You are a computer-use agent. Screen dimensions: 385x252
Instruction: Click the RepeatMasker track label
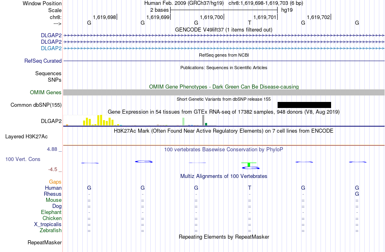[45, 242]
